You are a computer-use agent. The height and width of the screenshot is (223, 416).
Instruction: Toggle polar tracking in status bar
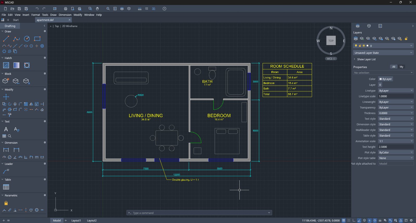coord(359,220)
